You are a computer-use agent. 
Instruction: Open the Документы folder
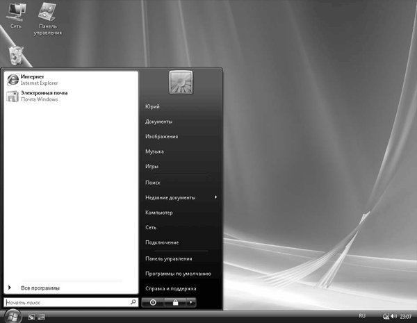pyautogui.click(x=159, y=122)
